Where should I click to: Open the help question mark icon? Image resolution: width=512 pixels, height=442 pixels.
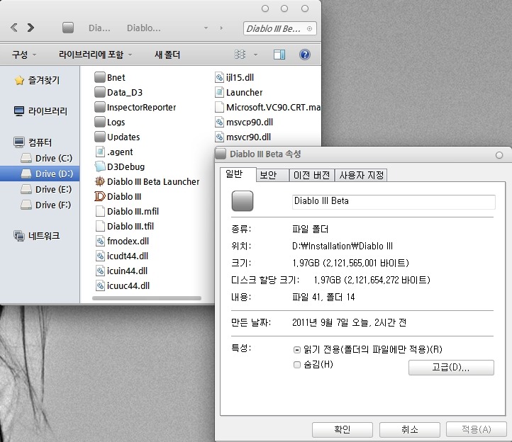(x=305, y=55)
